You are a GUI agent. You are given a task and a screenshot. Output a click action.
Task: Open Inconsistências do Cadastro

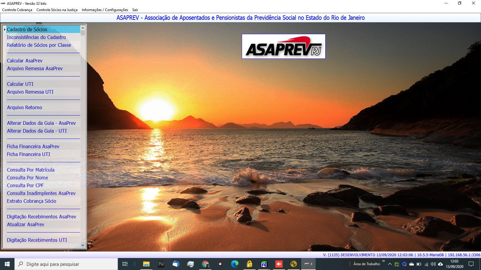pos(43,37)
